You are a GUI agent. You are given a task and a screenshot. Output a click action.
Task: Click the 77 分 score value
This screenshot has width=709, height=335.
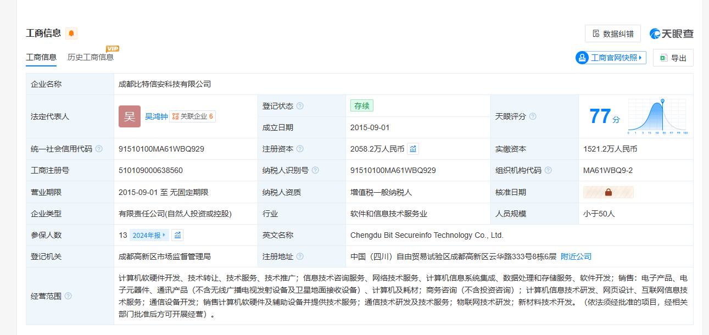point(605,116)
